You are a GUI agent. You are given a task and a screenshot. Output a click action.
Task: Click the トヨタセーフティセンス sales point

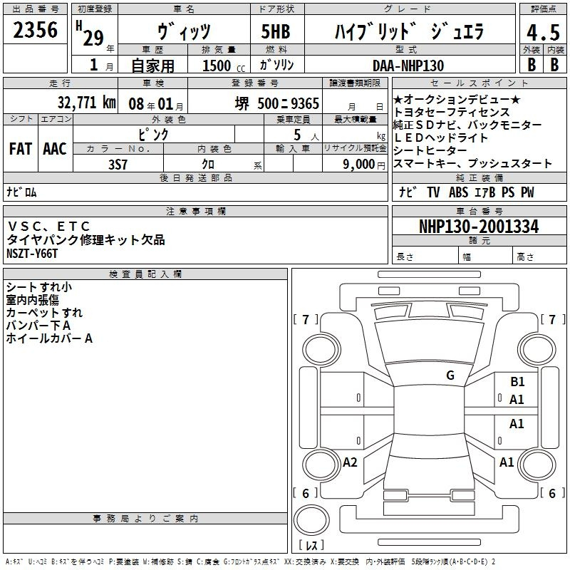452,112
